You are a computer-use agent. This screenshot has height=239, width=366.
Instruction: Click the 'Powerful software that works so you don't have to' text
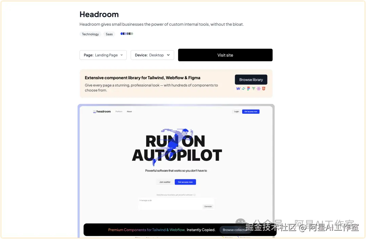click(x=176, y=171)
